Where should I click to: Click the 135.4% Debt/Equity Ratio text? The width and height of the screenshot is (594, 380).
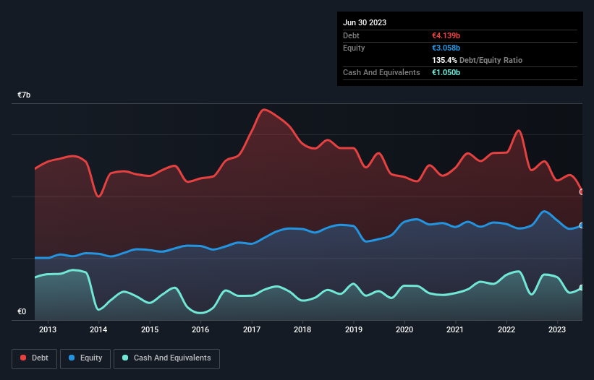(477, 60)
